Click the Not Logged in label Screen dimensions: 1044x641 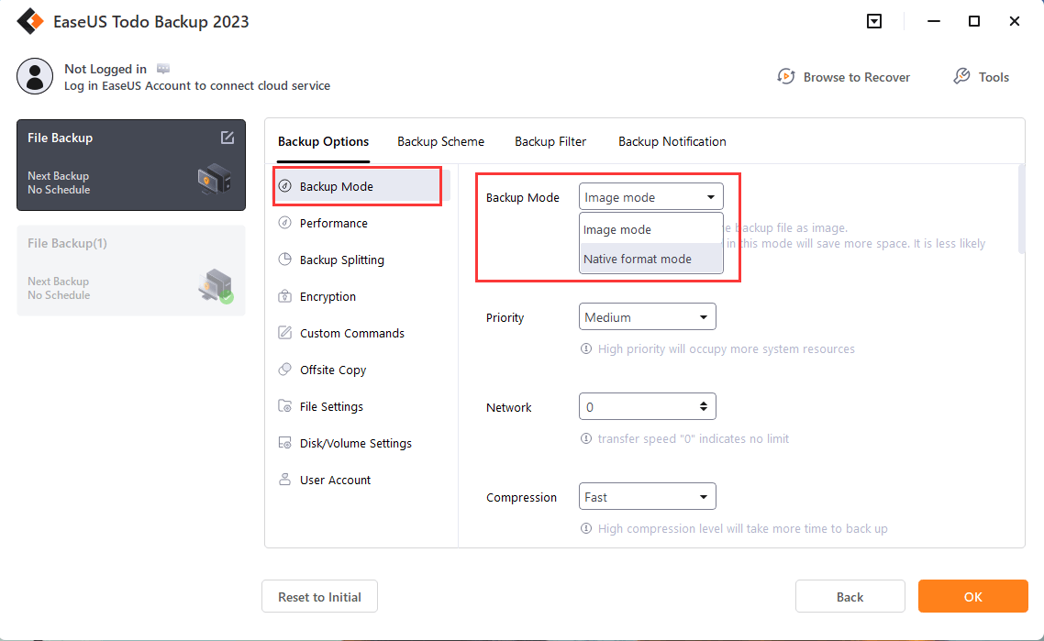click(106, 69)
